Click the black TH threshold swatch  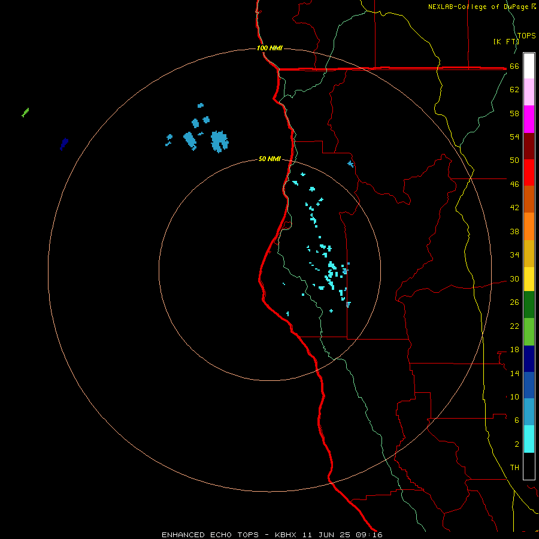[x=529, y=466]
